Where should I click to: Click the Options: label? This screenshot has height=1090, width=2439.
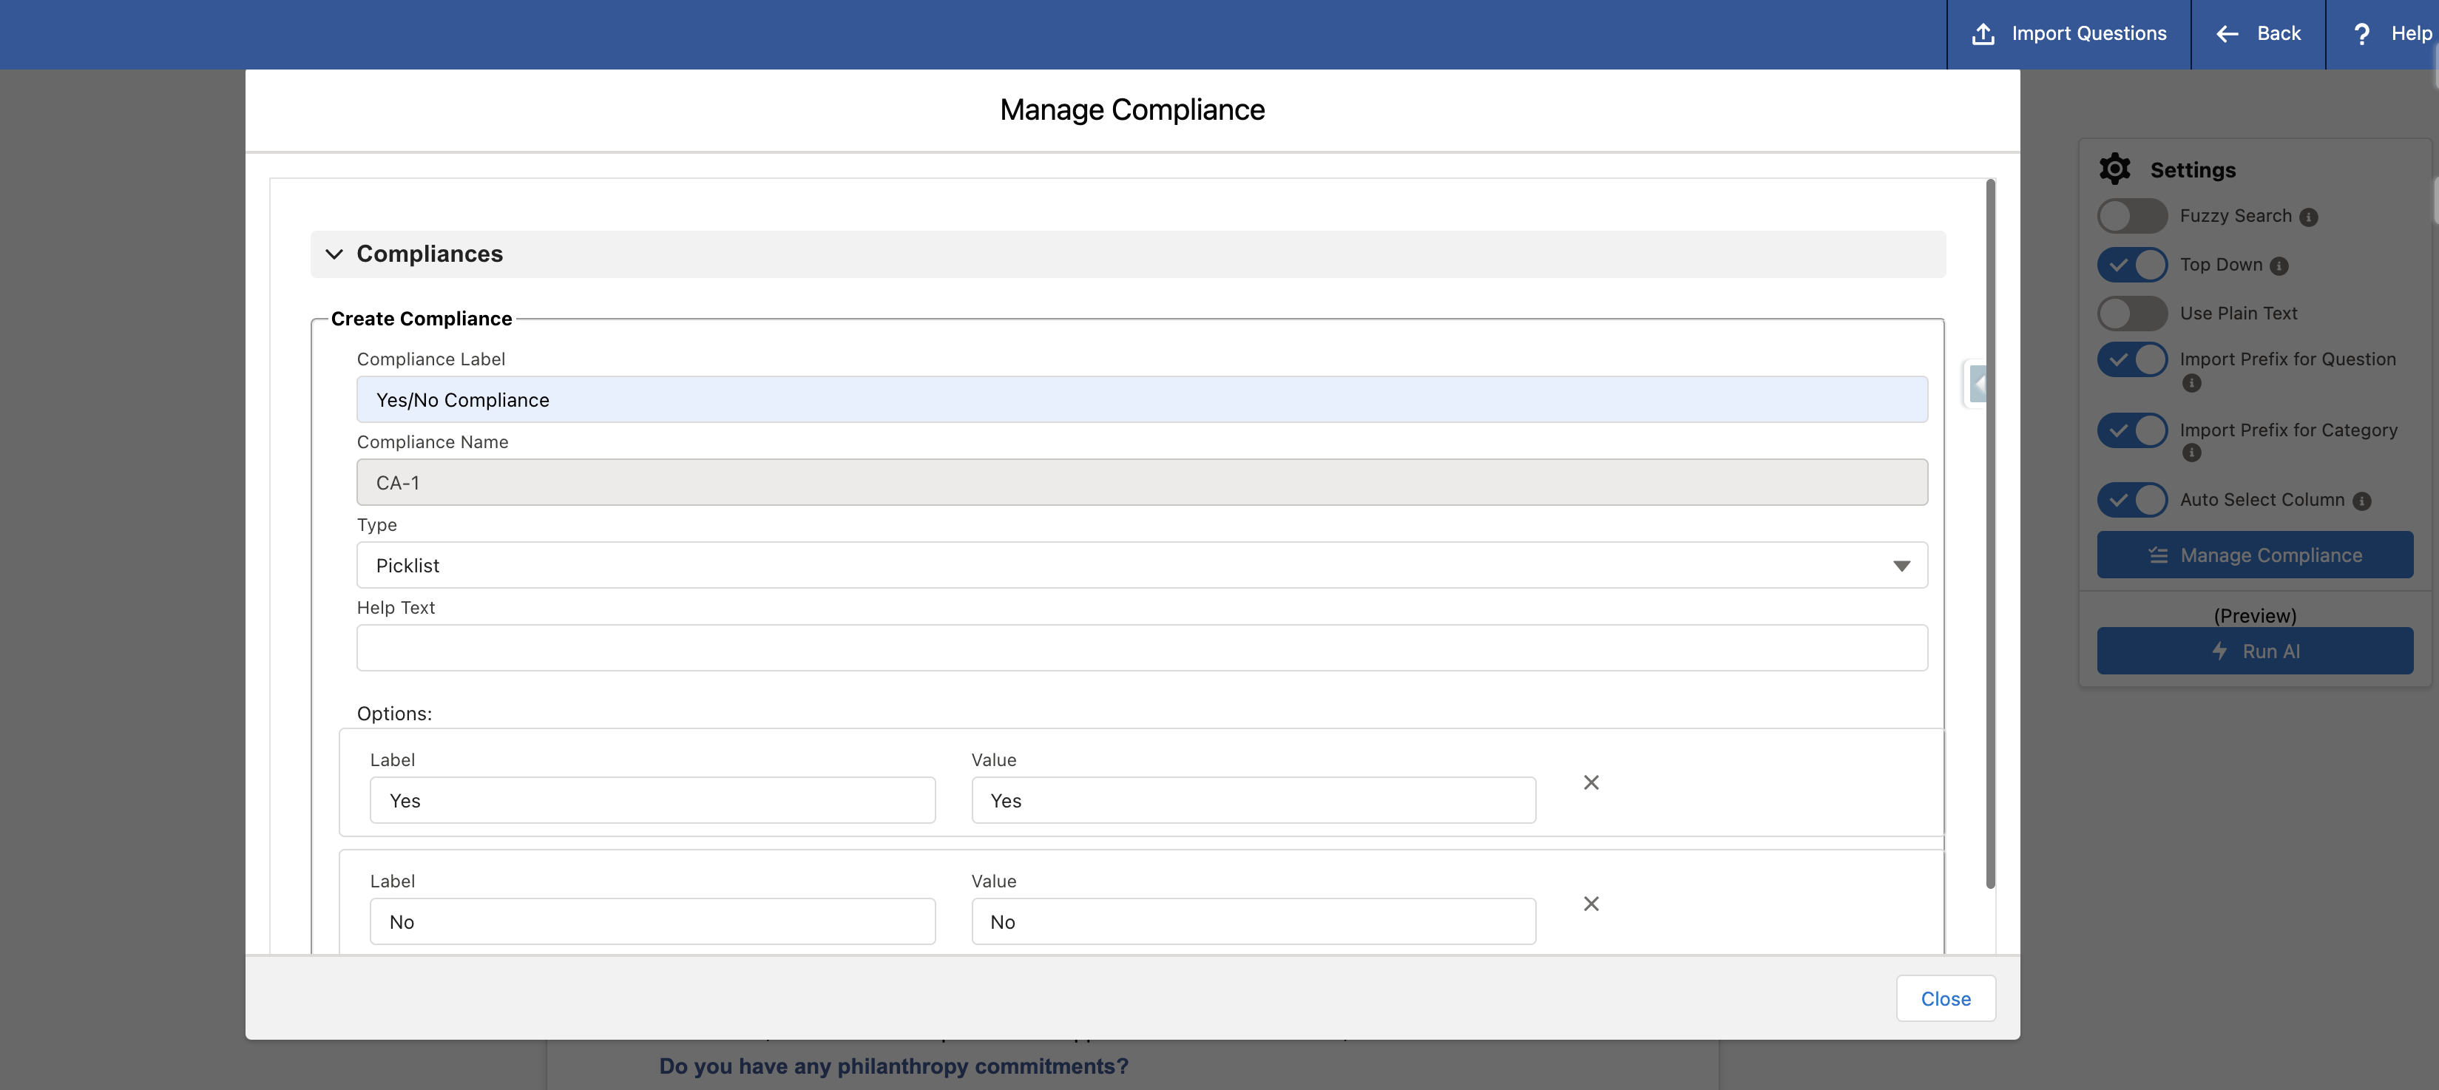click(x=394, y=713)
